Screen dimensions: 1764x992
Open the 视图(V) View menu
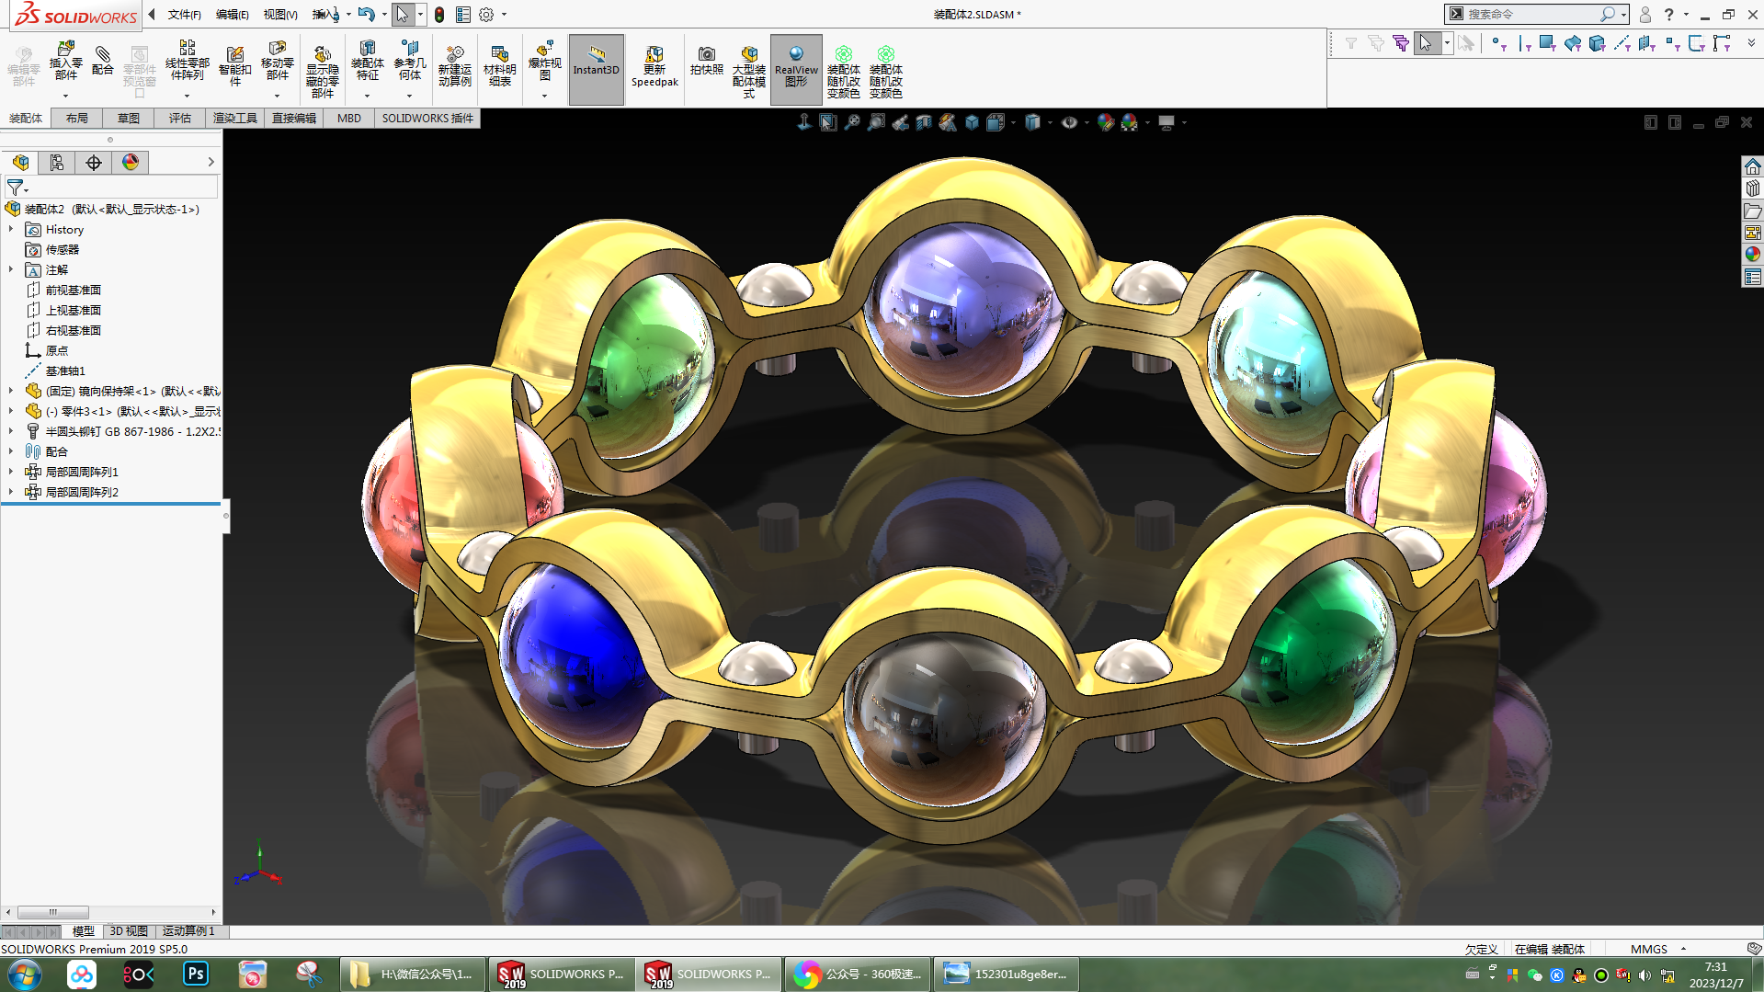280,15
